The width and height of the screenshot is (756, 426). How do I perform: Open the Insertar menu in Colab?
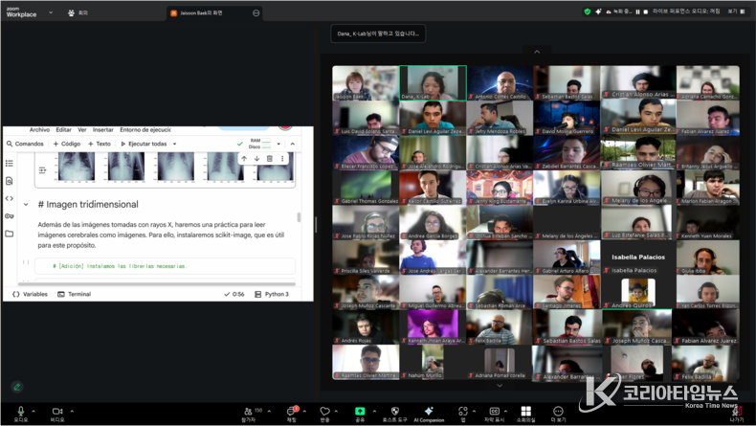click(x=102, y=130)
